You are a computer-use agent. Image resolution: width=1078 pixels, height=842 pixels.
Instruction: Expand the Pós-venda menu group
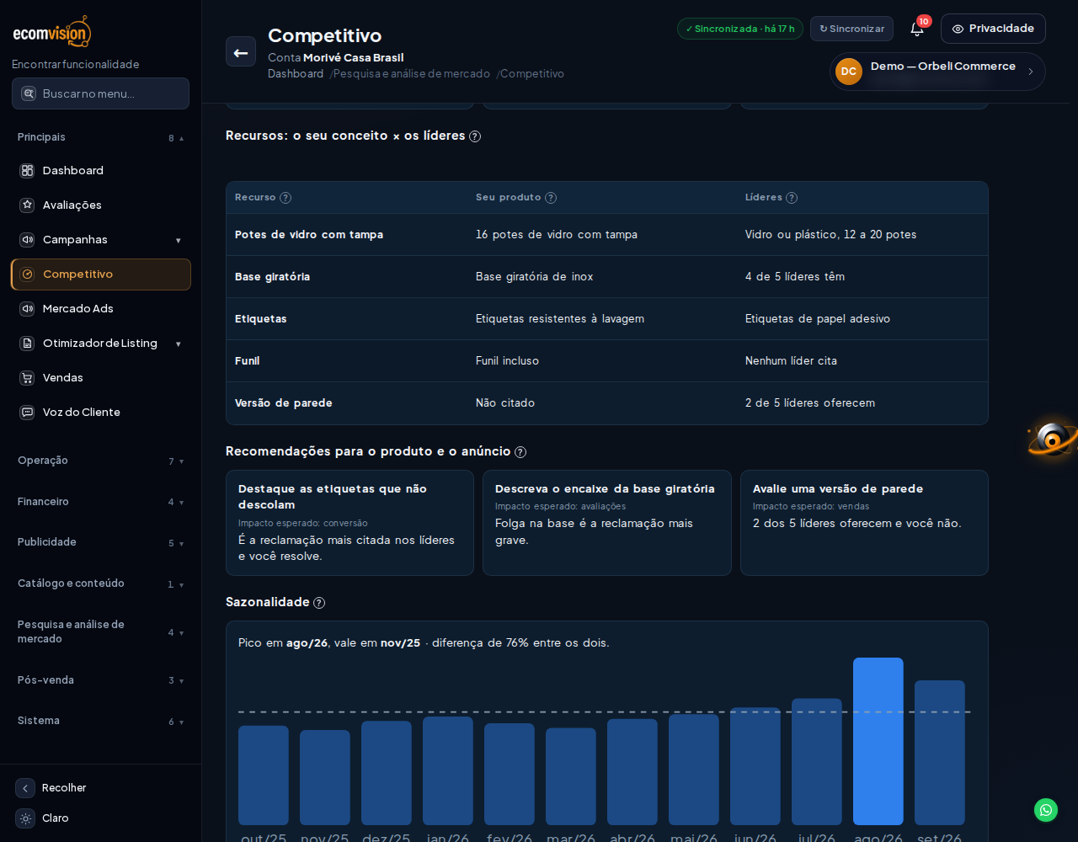click(x=101, y=680)
